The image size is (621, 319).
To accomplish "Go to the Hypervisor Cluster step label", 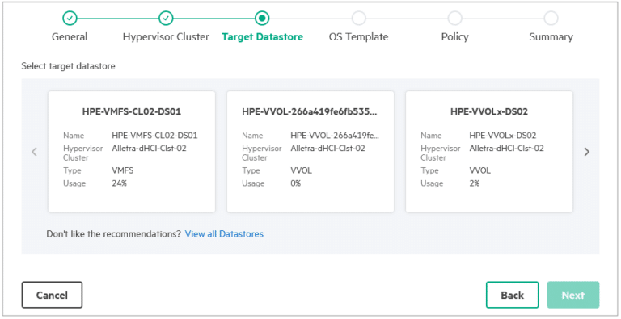I will click(x=166, y=37).
